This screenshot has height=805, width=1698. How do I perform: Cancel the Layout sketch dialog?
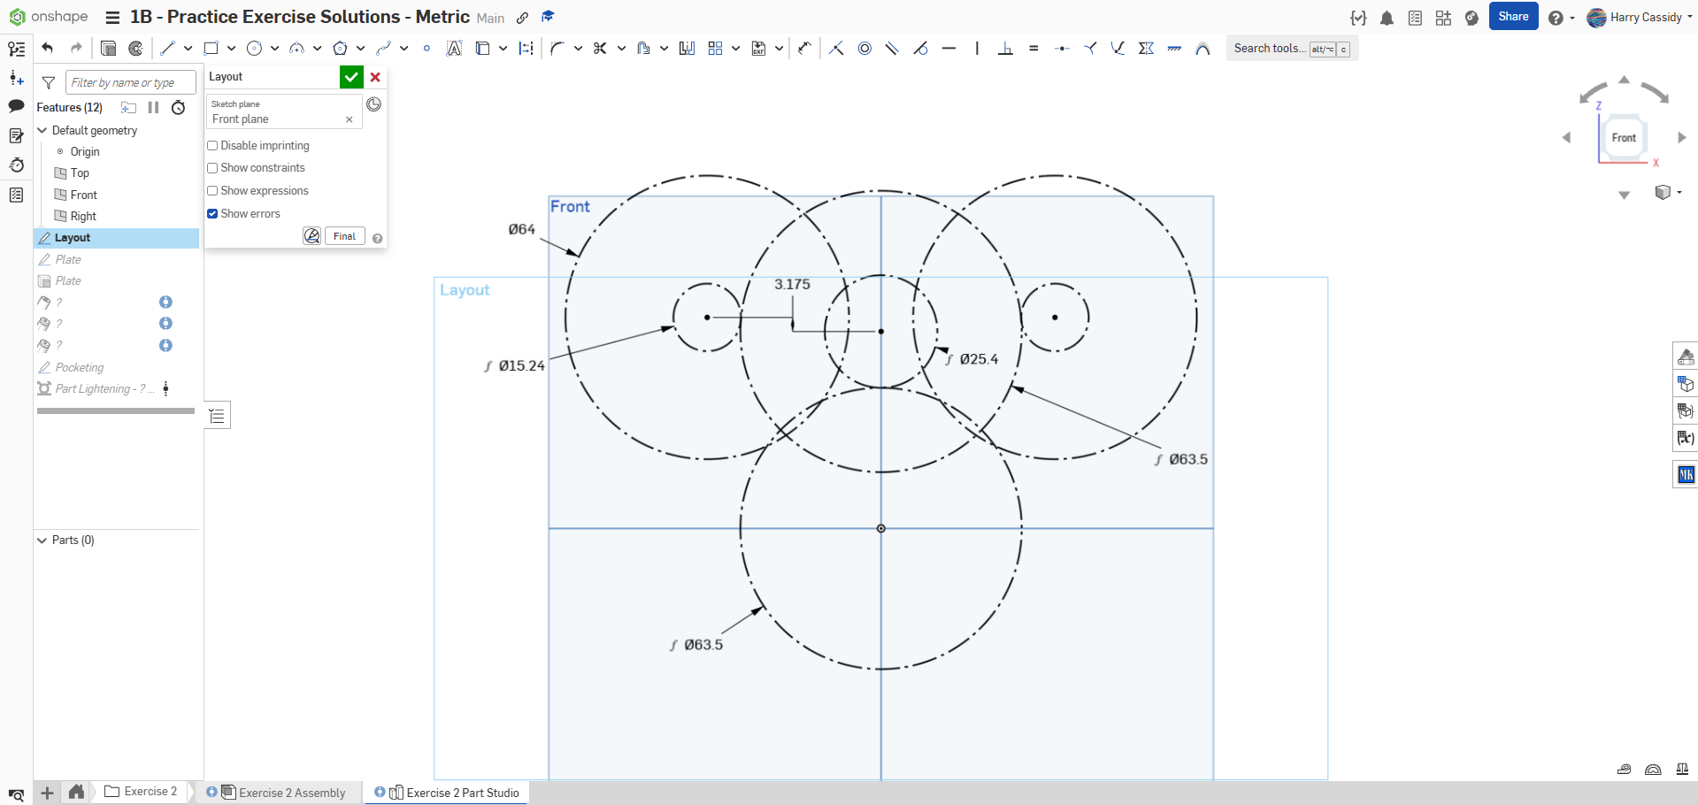click(375, 77)
